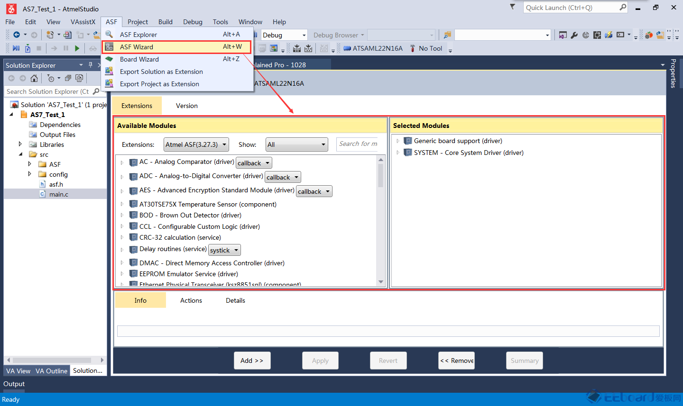Click the Find in Files folder icon

click(x=447, y=35)
